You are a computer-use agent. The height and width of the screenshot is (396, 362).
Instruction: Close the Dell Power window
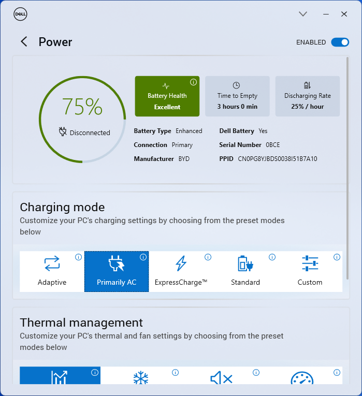pos(344,14)
